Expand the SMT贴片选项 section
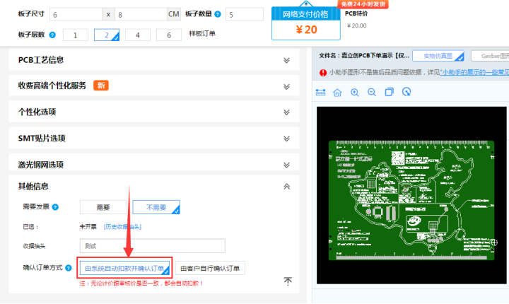 point(286,138)
